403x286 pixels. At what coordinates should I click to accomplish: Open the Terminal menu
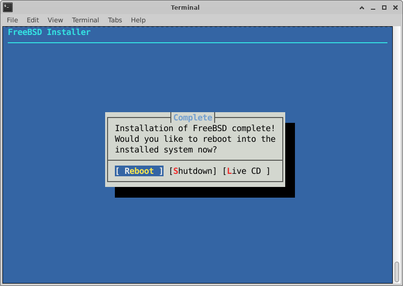[85, 20]
